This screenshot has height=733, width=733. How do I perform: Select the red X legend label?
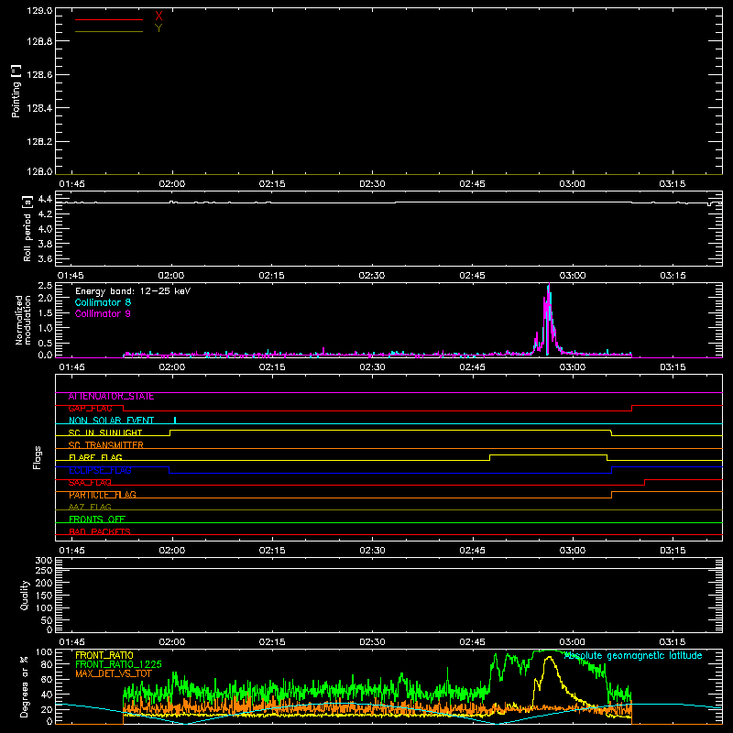coord(159,16)
